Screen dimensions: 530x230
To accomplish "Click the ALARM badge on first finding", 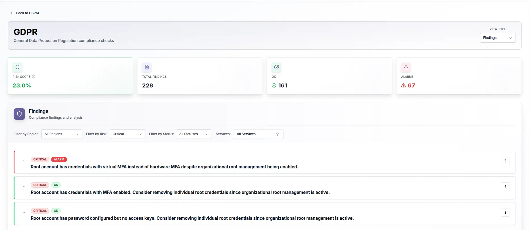I will coord(59,160).
